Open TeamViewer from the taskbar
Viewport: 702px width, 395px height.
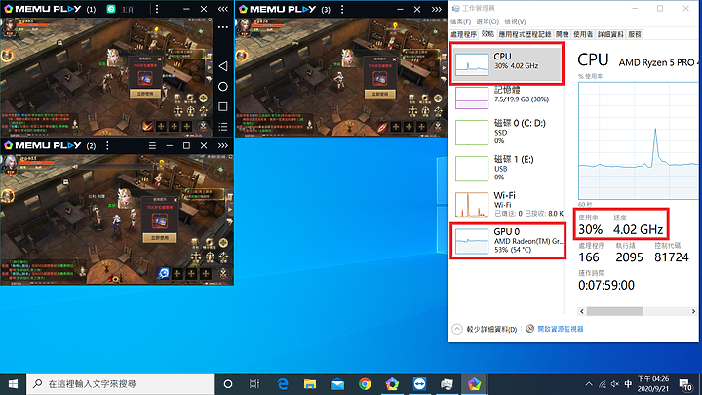pos(419,384)
